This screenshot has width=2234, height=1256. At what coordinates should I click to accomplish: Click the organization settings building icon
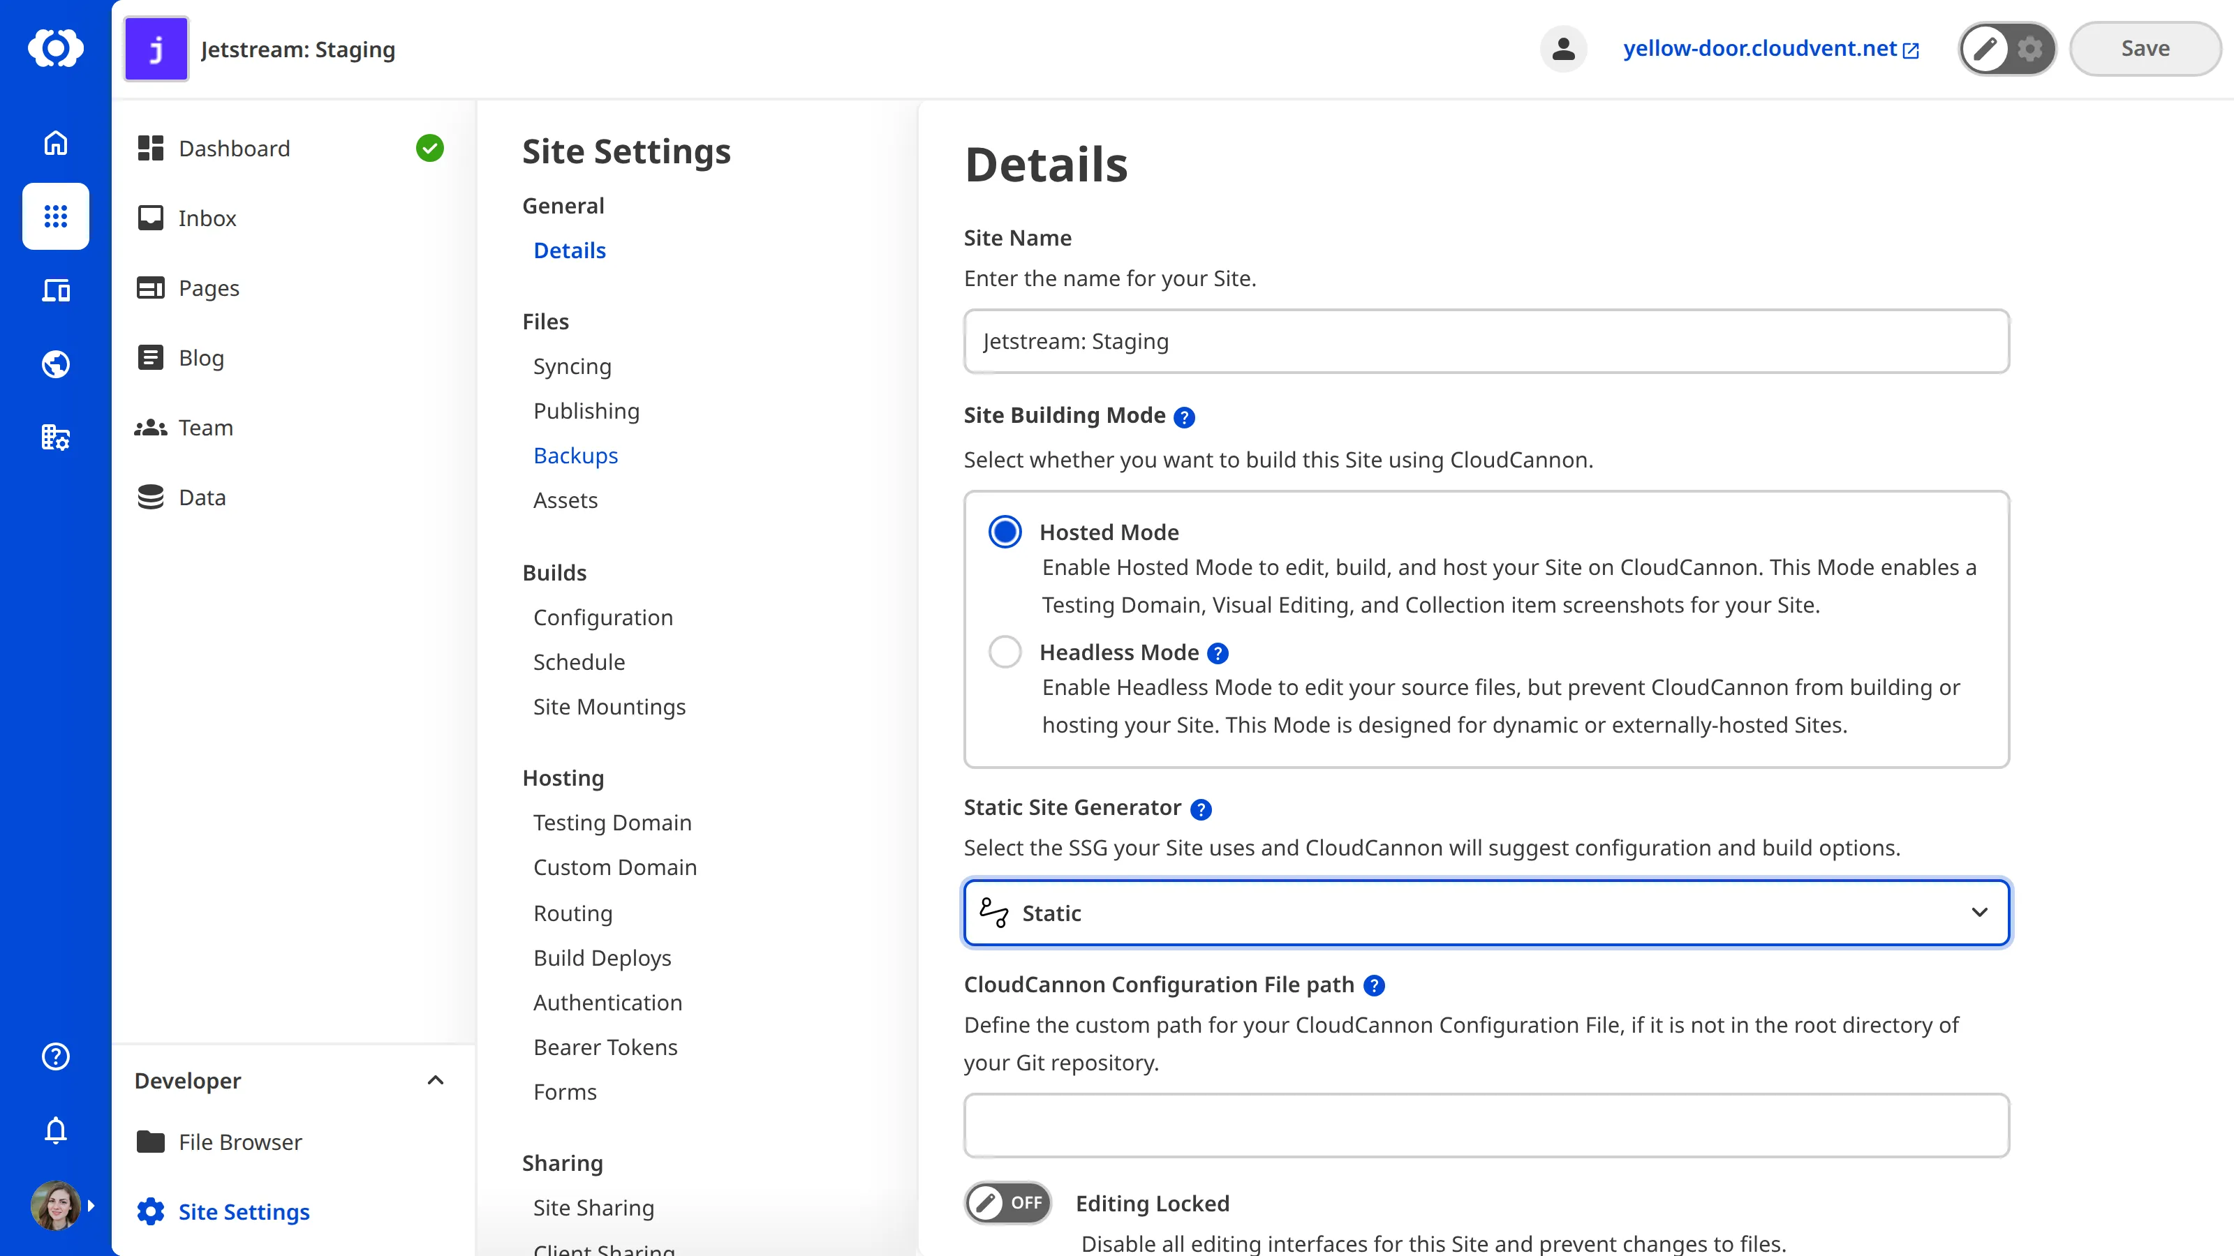56,437
